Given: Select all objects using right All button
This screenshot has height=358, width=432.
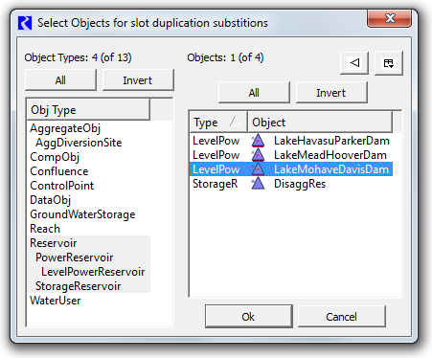Looking at the screenshot, I should (254, 93).
